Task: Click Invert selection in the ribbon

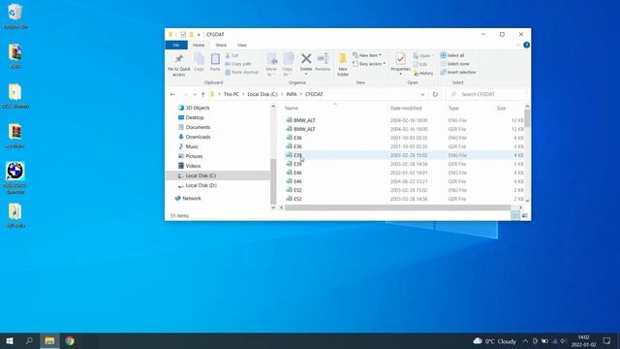Action: [458, 73]
